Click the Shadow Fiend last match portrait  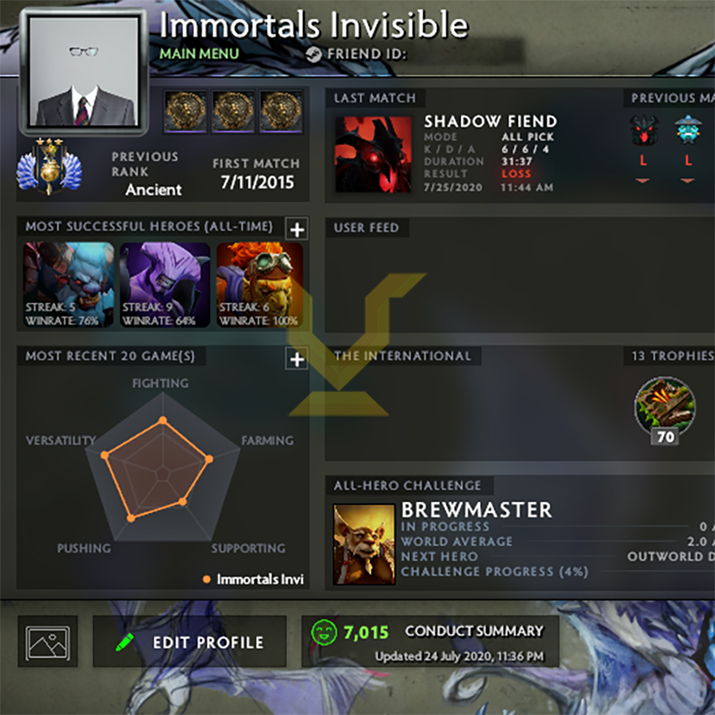click(374, 154)
